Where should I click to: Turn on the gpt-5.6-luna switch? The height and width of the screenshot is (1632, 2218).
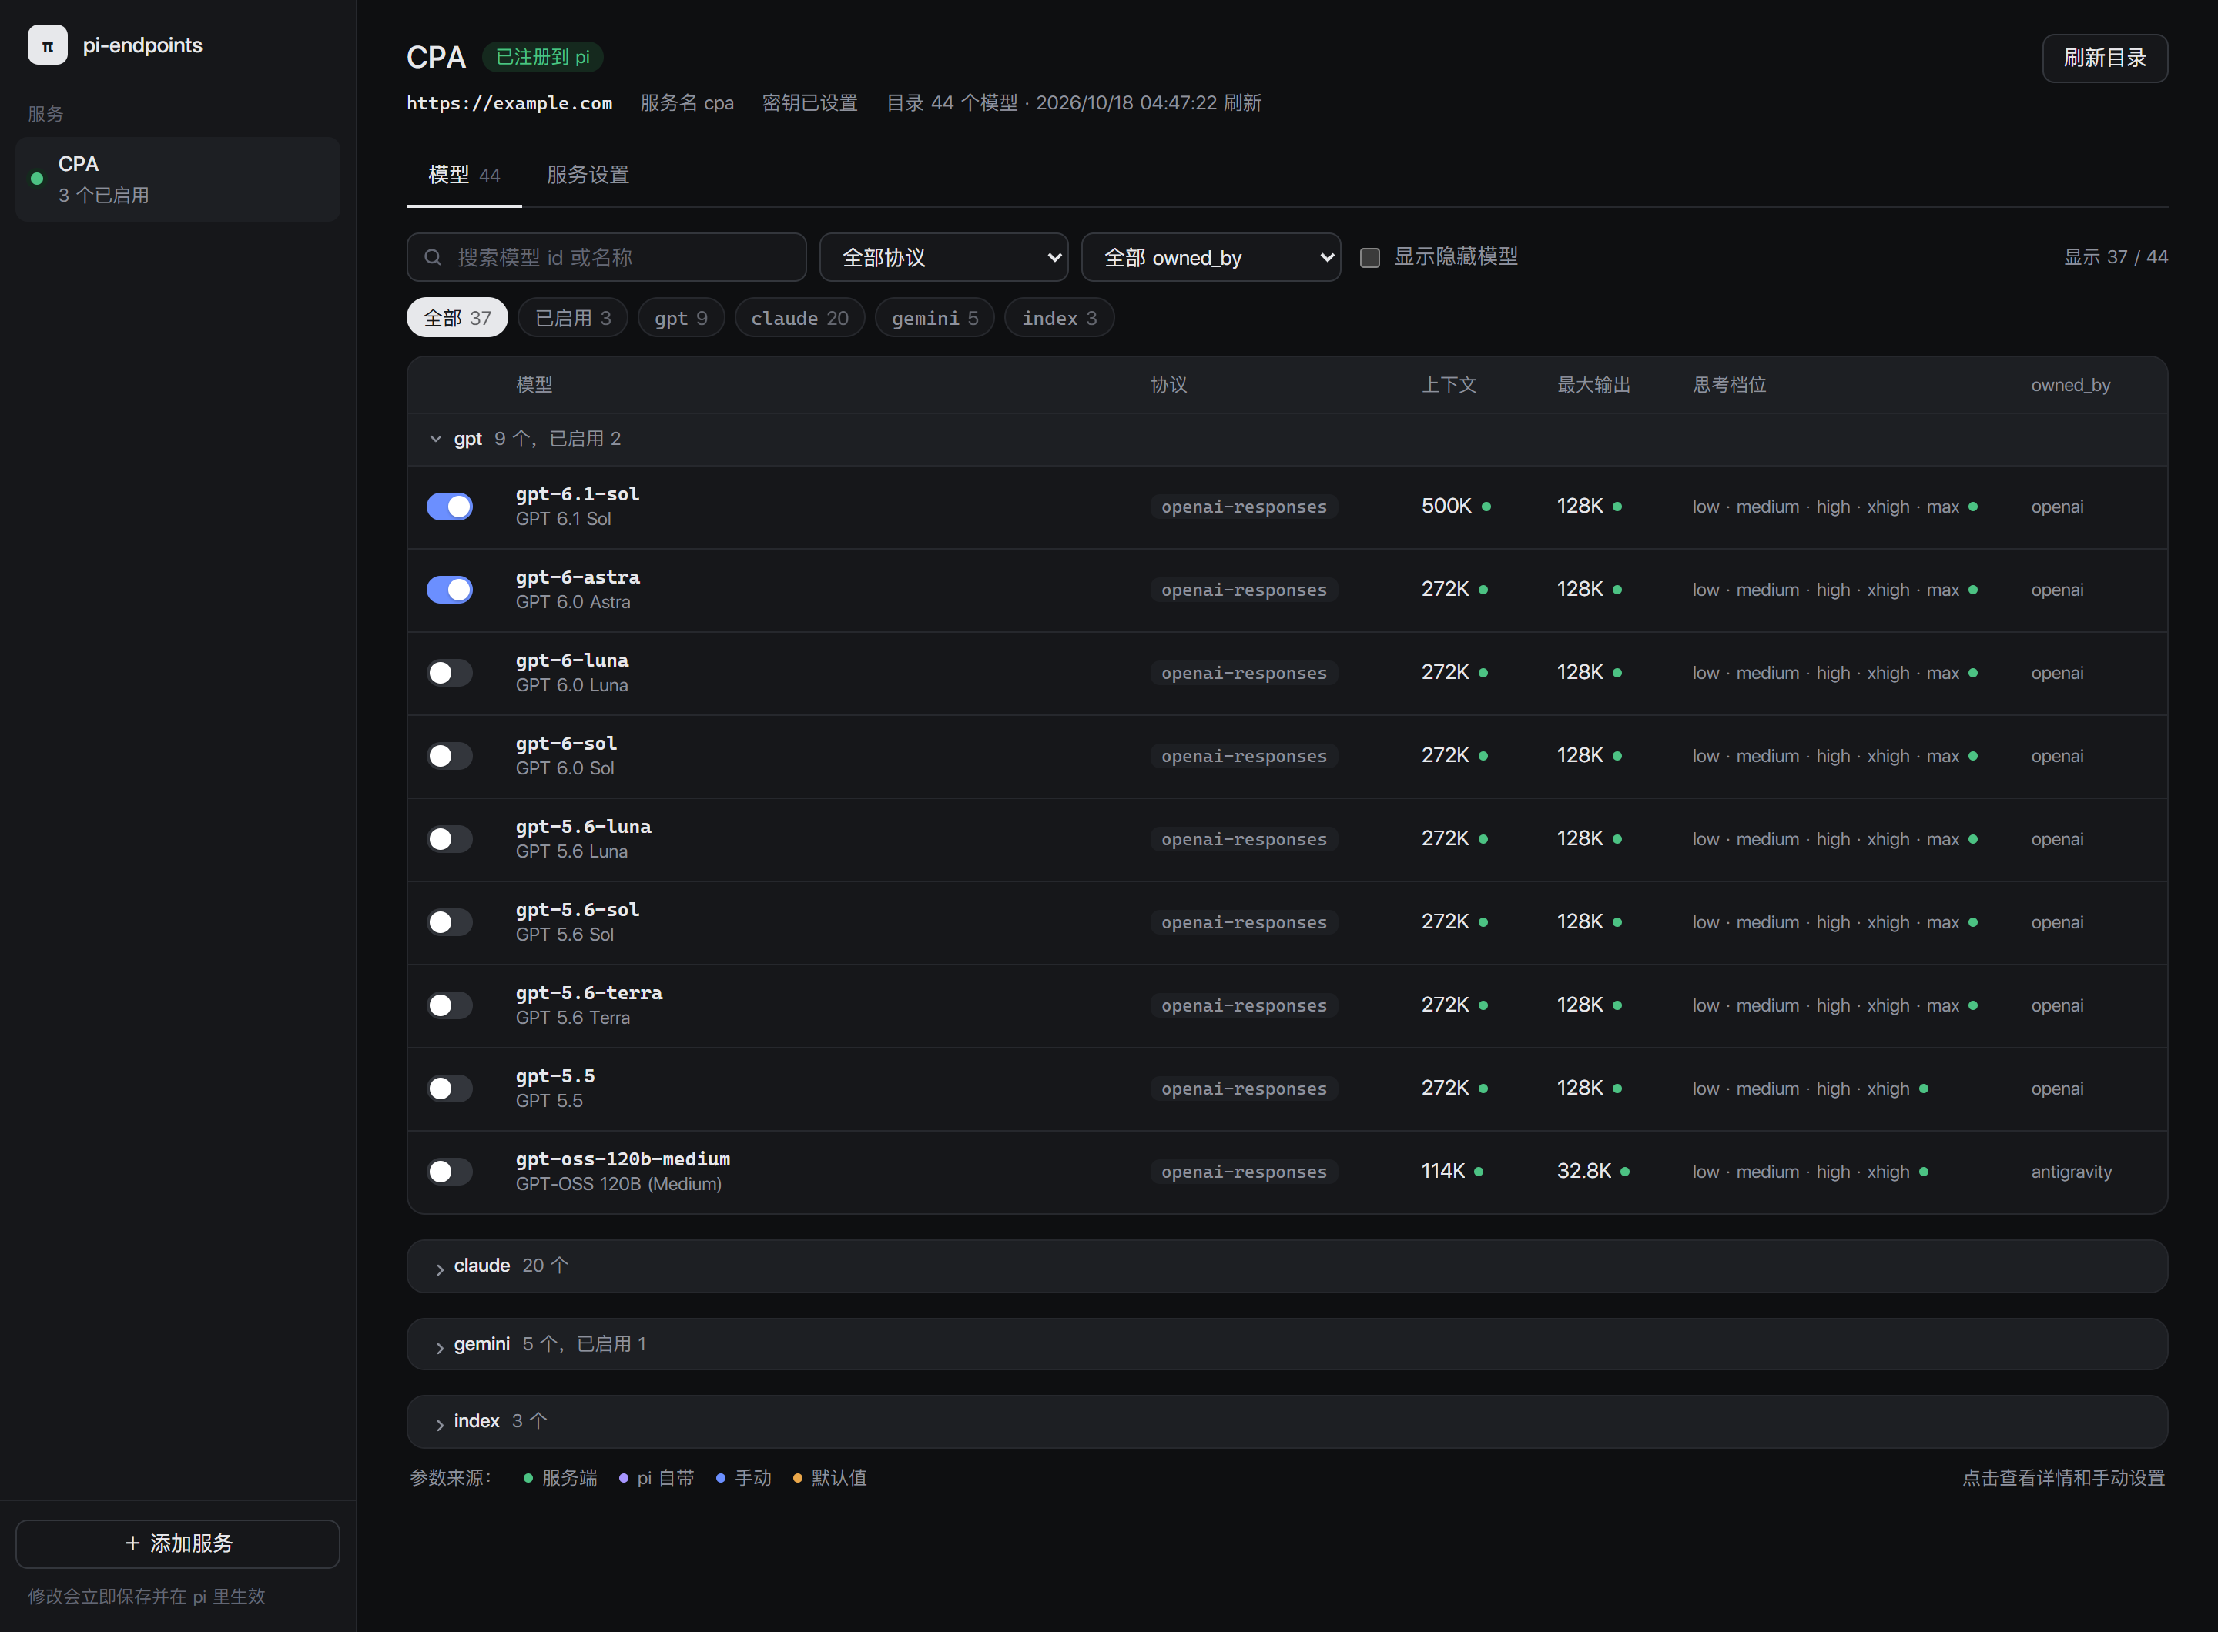coord(450,839)
